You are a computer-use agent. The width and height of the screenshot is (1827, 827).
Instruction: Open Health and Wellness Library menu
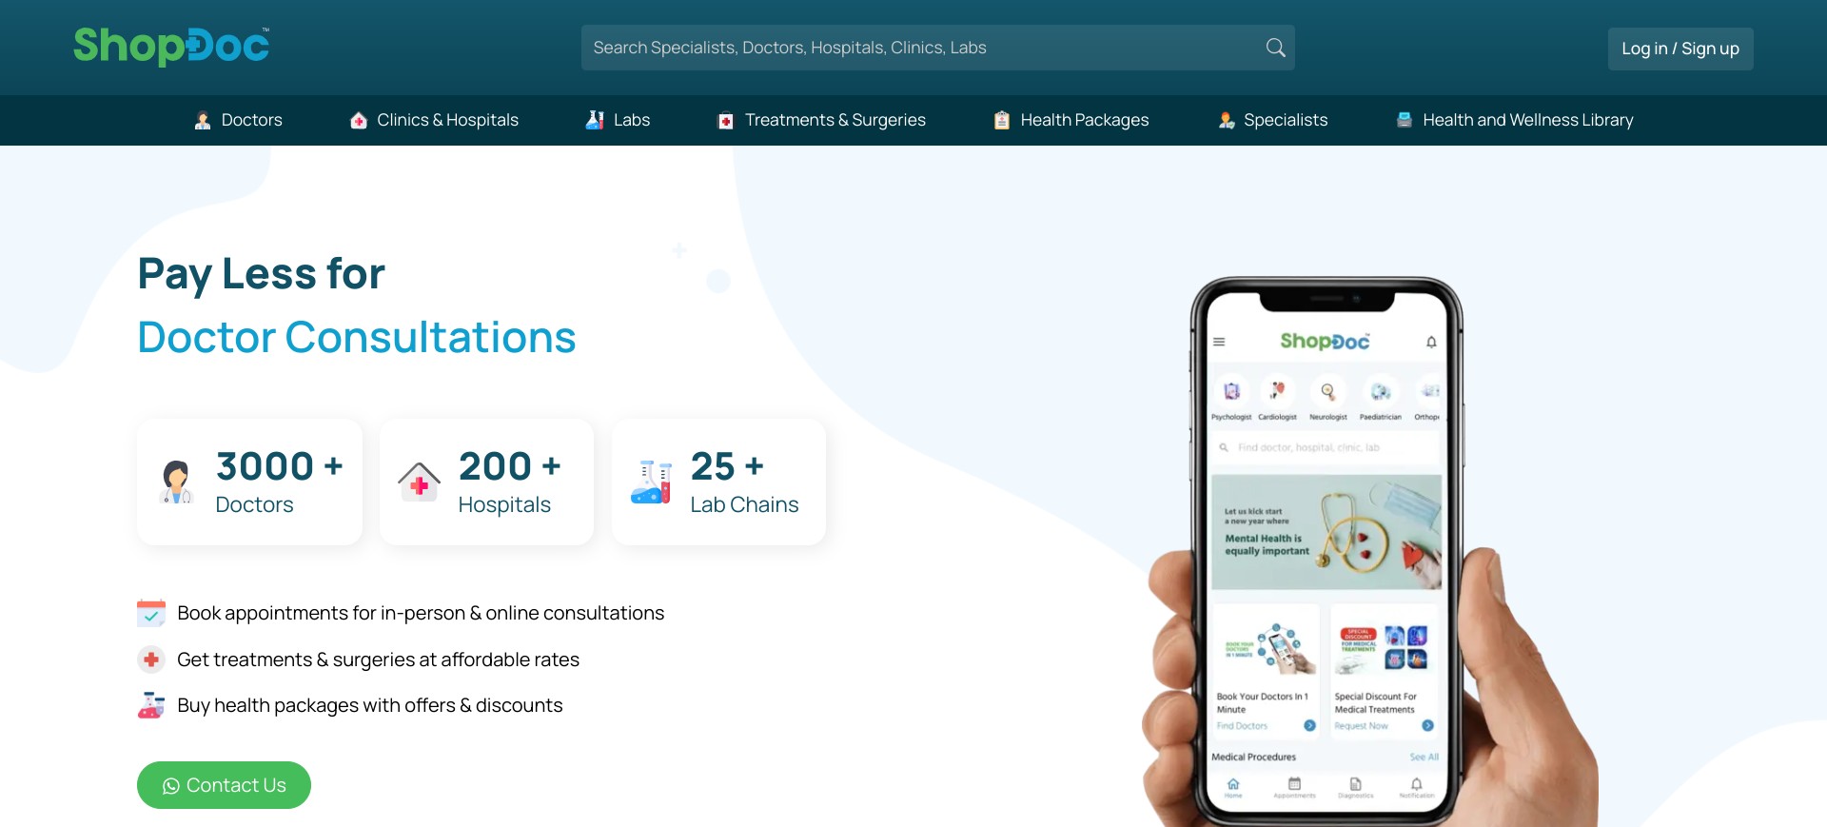click(x=1514, y=120)
